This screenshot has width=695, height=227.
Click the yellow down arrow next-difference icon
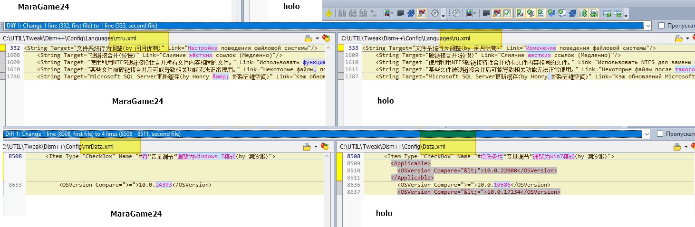click(x=328, y=14)
